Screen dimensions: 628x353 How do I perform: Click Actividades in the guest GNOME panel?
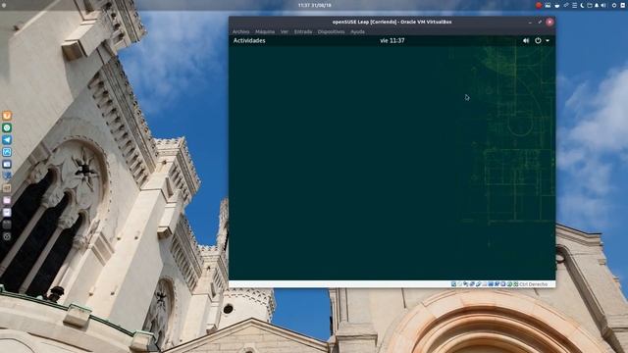click(x=249, y=40)
